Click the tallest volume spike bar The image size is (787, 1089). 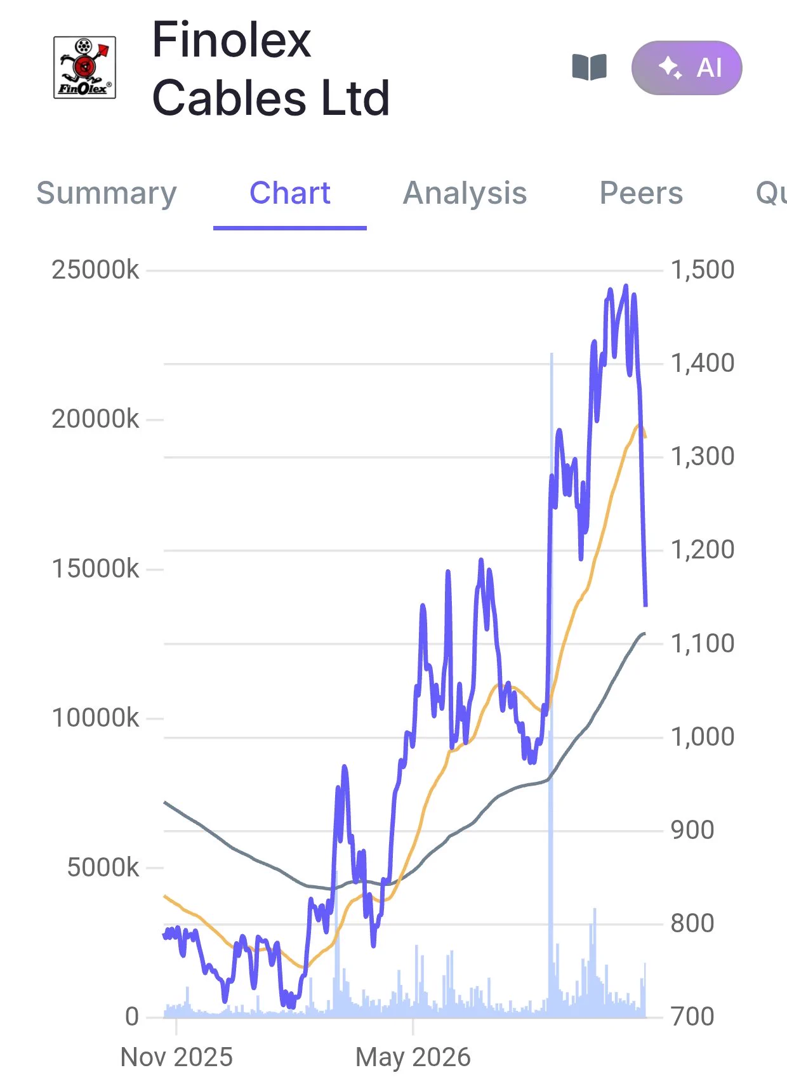coord(552,685)
